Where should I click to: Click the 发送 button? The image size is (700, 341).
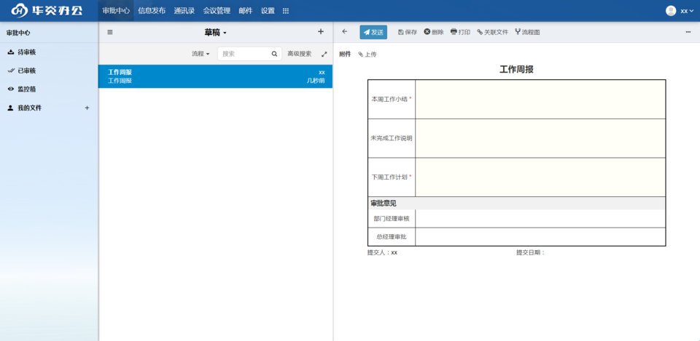(373, 32)
